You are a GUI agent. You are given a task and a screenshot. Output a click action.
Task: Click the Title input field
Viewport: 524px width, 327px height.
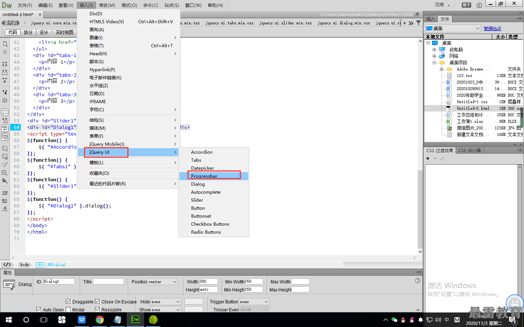tap(108, 281)
